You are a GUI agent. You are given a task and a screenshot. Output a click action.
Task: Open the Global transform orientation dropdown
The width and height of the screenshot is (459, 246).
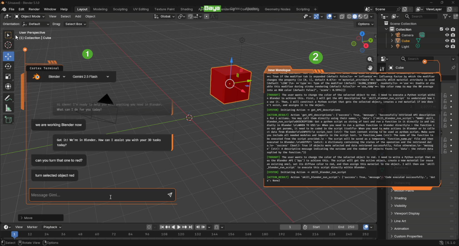click(164, 16)
